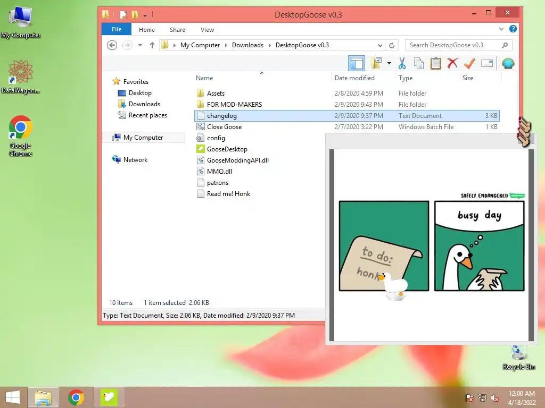Screen dimensions: 545x408
Task: Click the Forward navigation arrow
Action: [127, 45]
